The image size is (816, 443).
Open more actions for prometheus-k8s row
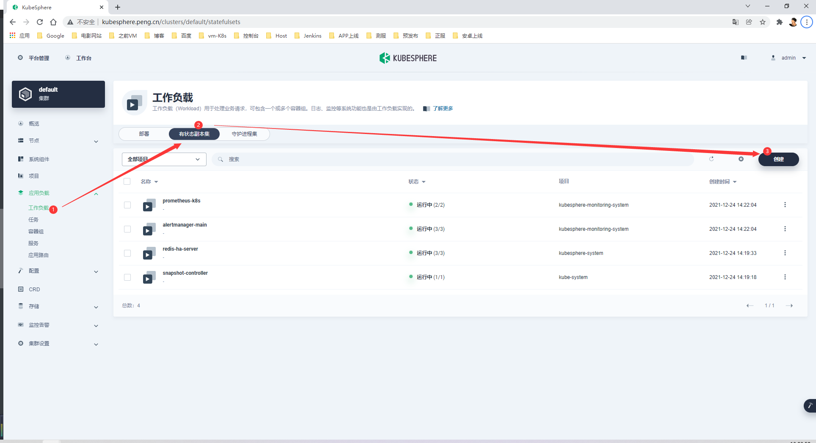[785, 205]
